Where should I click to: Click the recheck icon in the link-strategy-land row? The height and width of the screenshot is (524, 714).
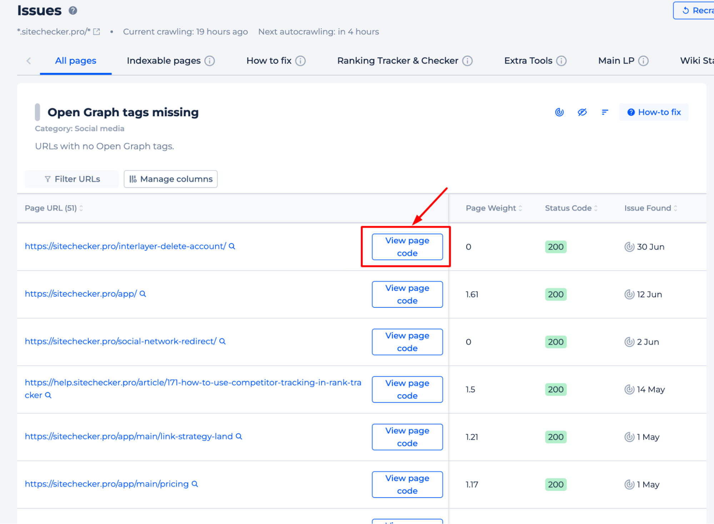tap(629, 437)
